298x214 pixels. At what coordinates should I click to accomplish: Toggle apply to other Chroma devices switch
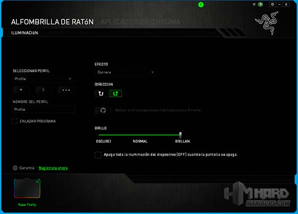[x=103, y=110]
